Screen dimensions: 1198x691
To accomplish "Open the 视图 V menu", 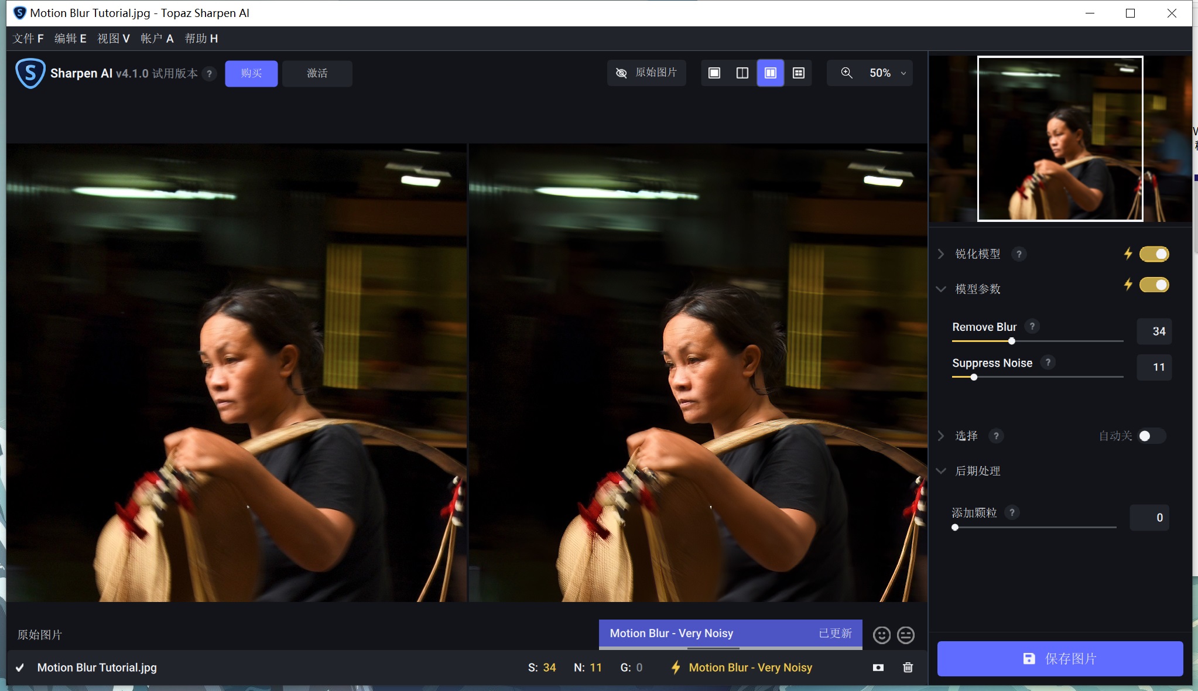I will (x=113, y=39).
